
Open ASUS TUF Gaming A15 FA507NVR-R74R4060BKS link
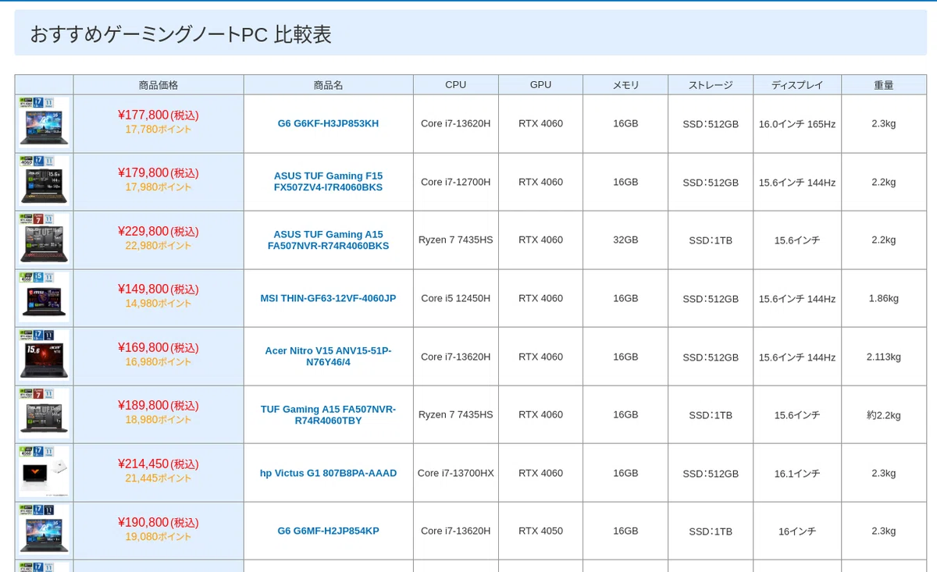point(328,240)
